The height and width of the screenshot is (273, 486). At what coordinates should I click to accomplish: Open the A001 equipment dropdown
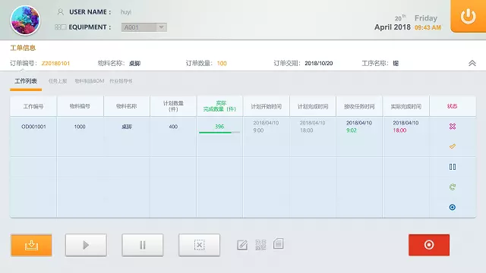coord(144,27)
